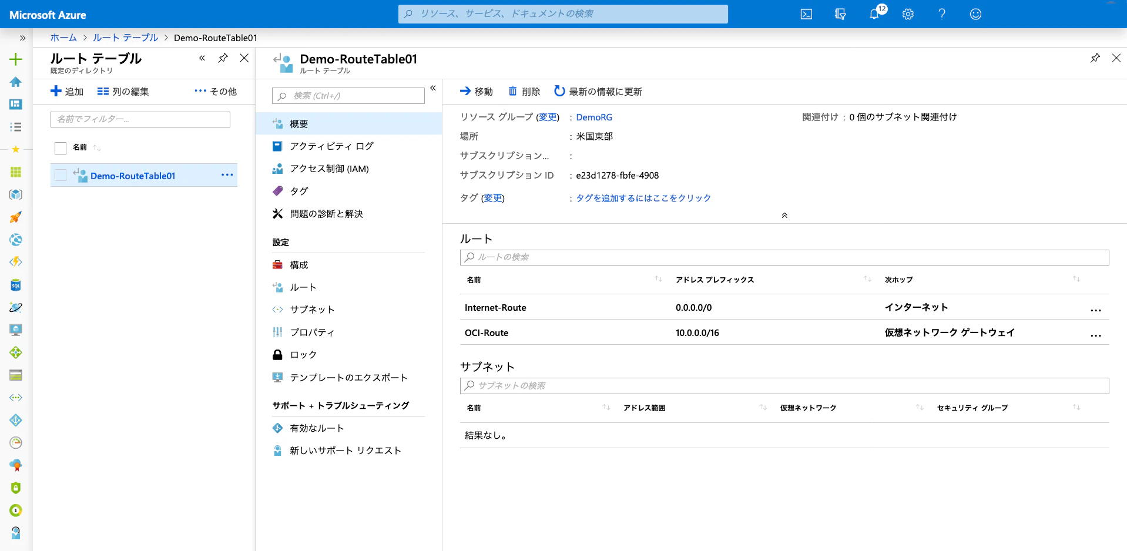Open アクティビティ ログ menu item
Viewport: 1127px width, 551px height.
[x=331, y=146]
